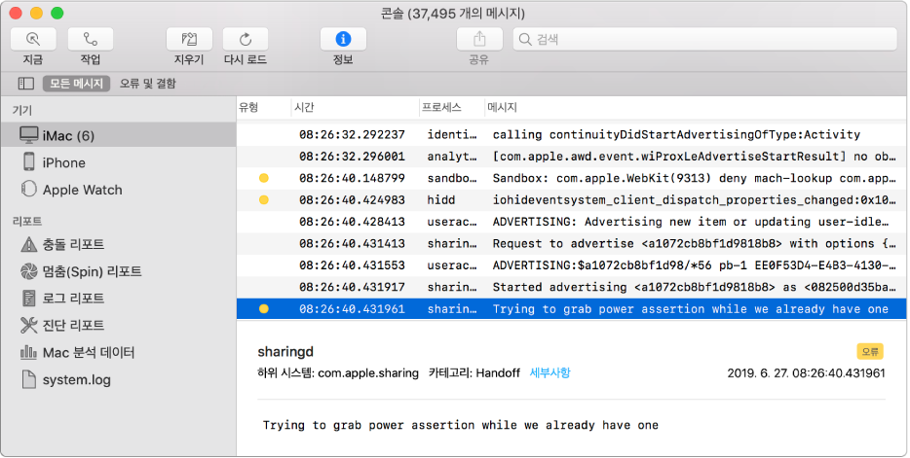
Task: Click the sharingd title in detail pane
Action: click(x=285, y=351)
